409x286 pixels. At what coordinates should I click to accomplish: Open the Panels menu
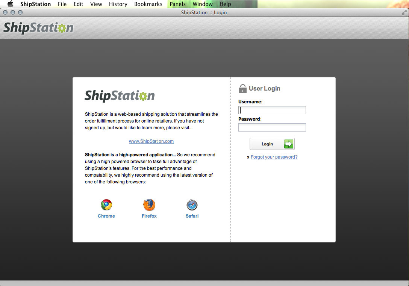click(x=178, y=4)
